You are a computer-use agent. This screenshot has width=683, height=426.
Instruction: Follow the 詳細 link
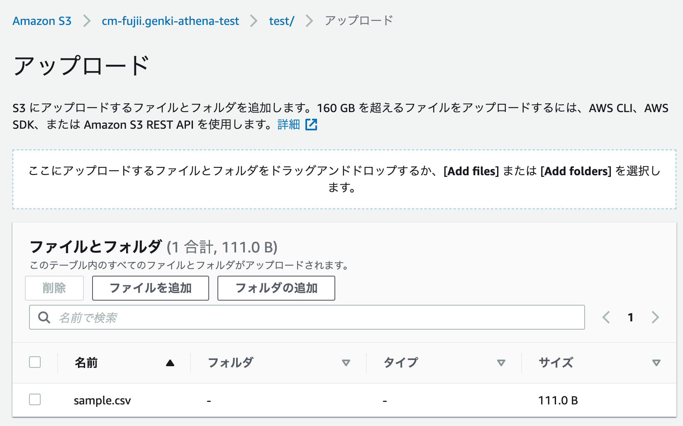point(288,124)
